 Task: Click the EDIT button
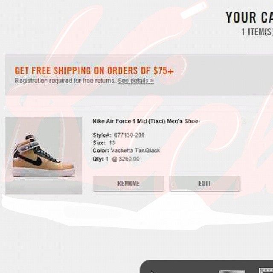(205, 183)
